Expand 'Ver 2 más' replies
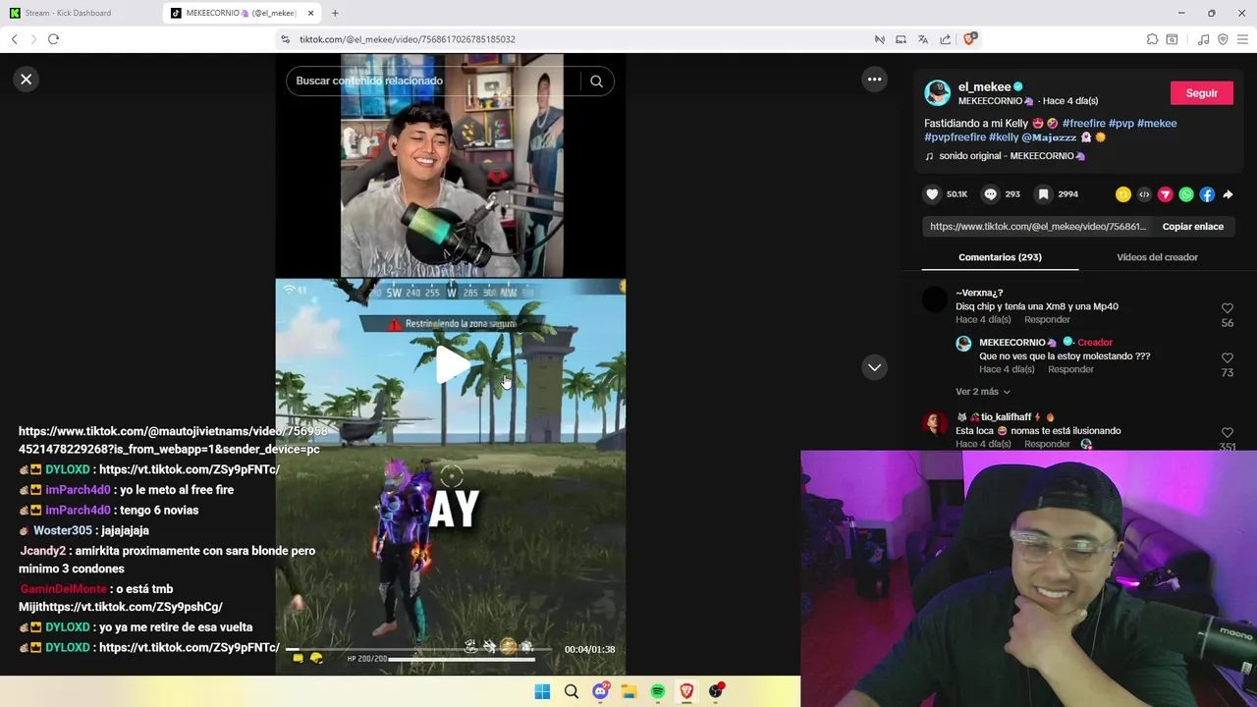 click(x=982, y=392)
